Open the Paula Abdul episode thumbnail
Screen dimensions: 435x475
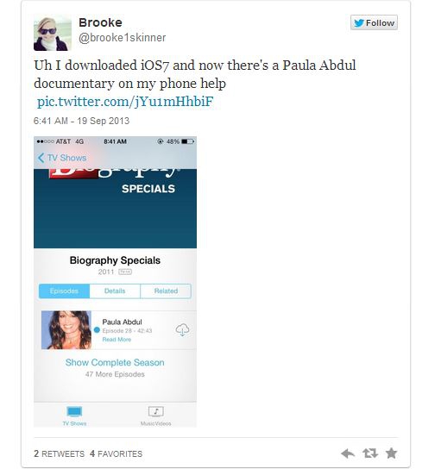(66, 330)
